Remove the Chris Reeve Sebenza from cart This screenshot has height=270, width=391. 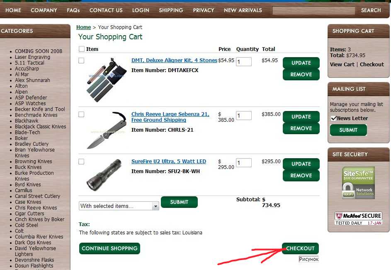[301, 128]
